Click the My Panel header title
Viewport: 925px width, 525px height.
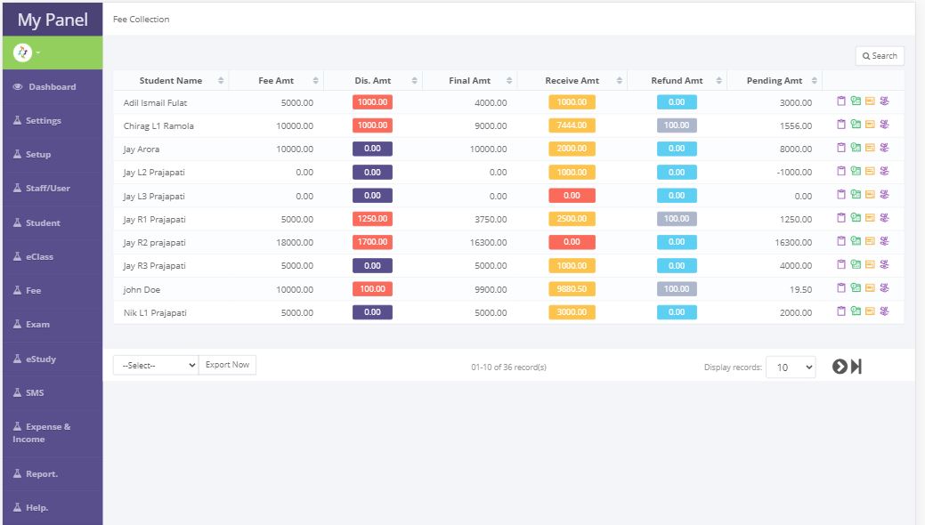[x=53, y=20]
